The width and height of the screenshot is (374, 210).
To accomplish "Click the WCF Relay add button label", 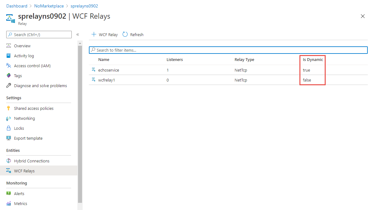I will 108,35.
